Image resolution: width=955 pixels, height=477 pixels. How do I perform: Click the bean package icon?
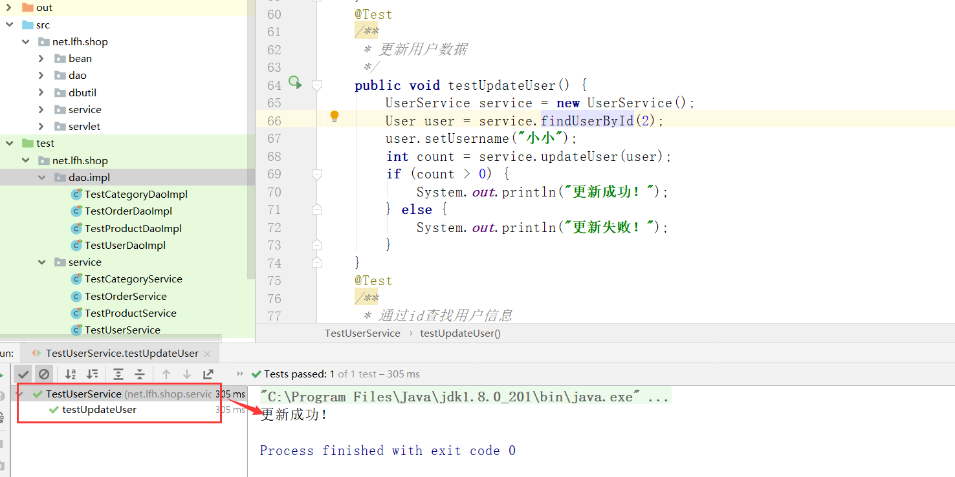pos(60,58)
